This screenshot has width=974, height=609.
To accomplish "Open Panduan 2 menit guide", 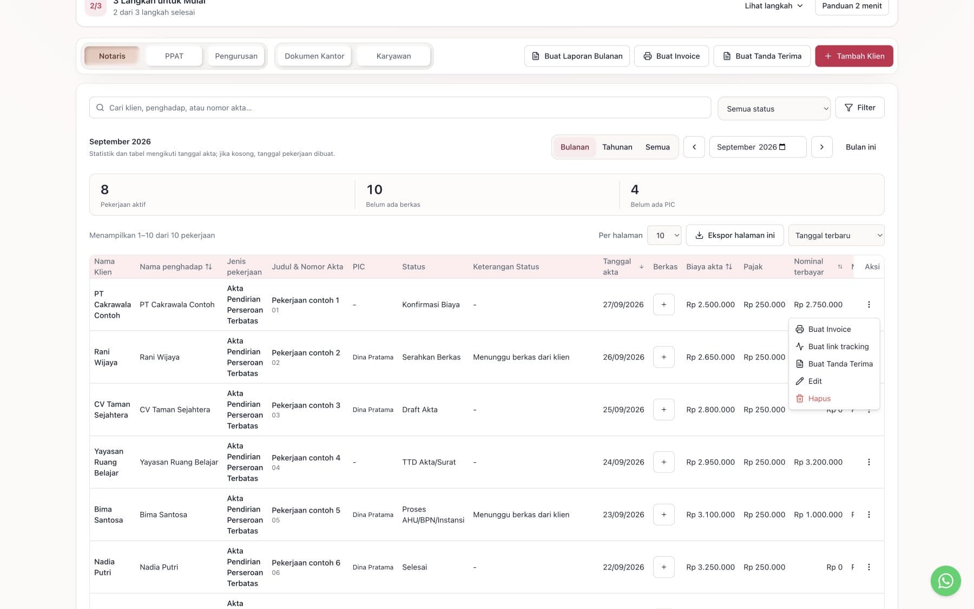I will coord(852,6).
